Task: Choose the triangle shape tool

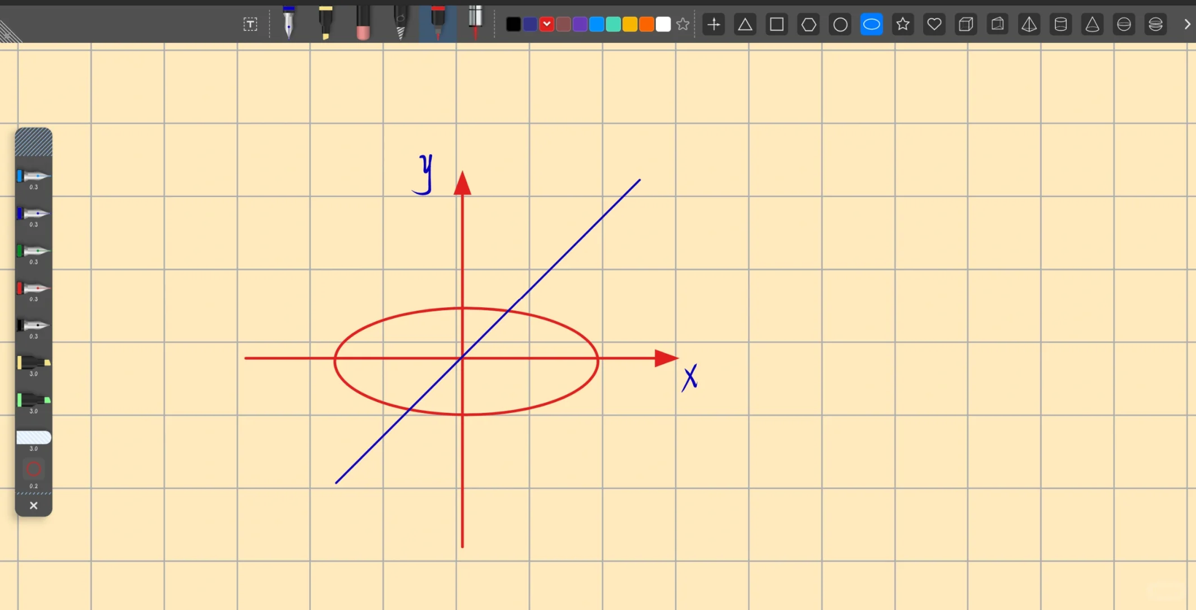Action: [745, 24]
